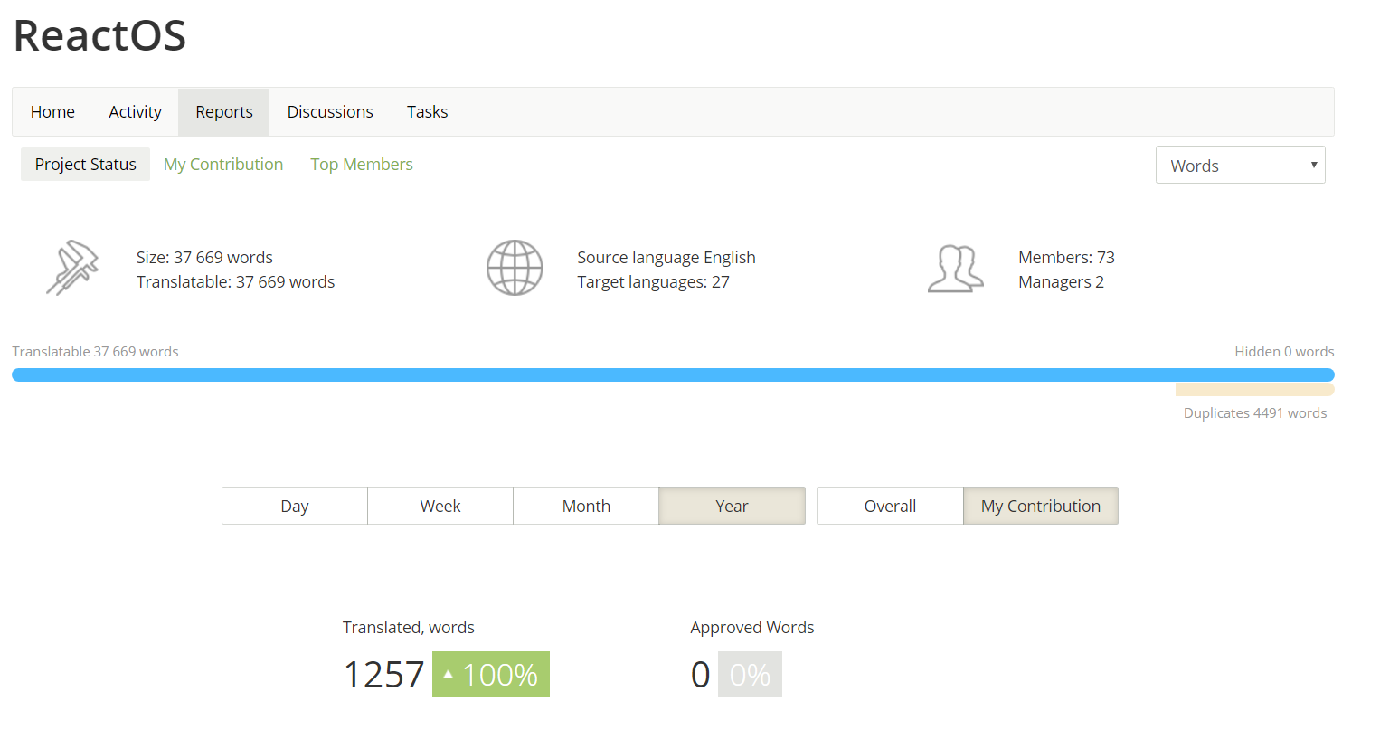The width and height of the screenshot is (1380, 749).
Task: Show Overall statistics
Action: point(890,506)
